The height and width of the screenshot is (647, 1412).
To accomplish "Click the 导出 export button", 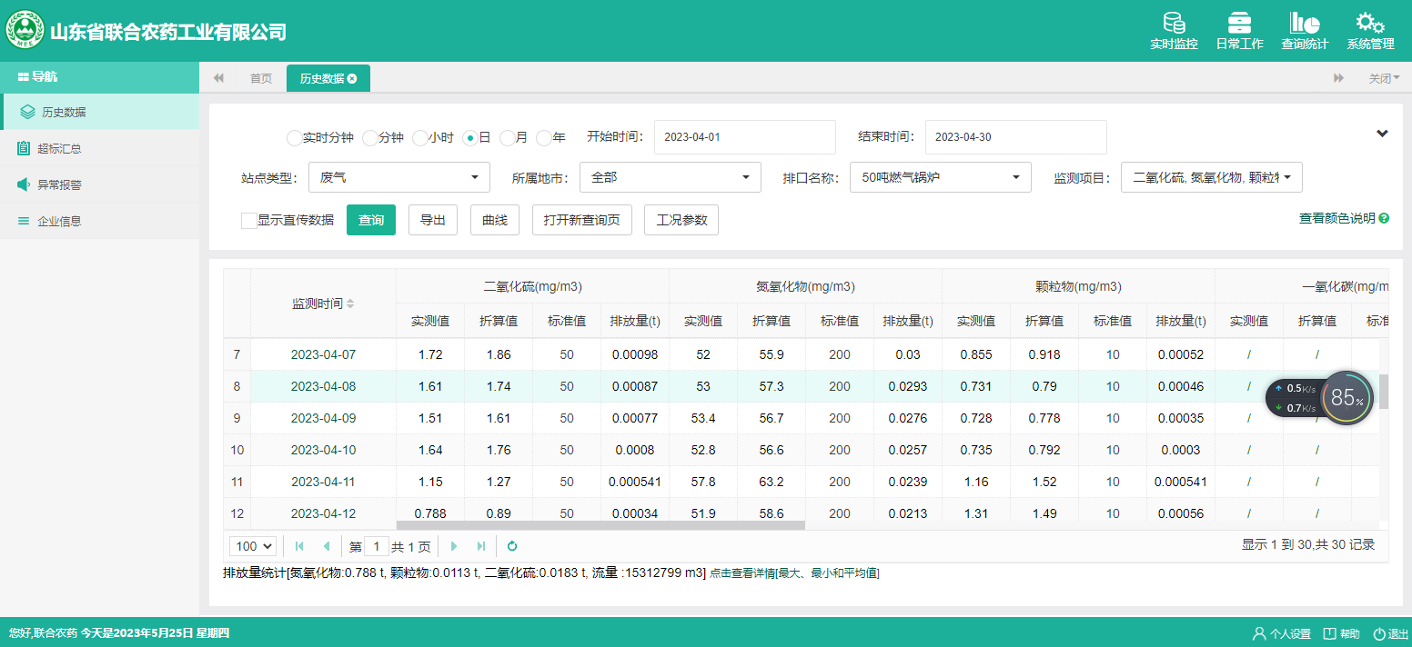I will (433, 220).
